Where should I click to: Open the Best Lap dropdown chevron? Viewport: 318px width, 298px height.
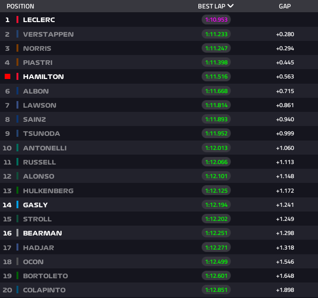[x=230, y=6]
